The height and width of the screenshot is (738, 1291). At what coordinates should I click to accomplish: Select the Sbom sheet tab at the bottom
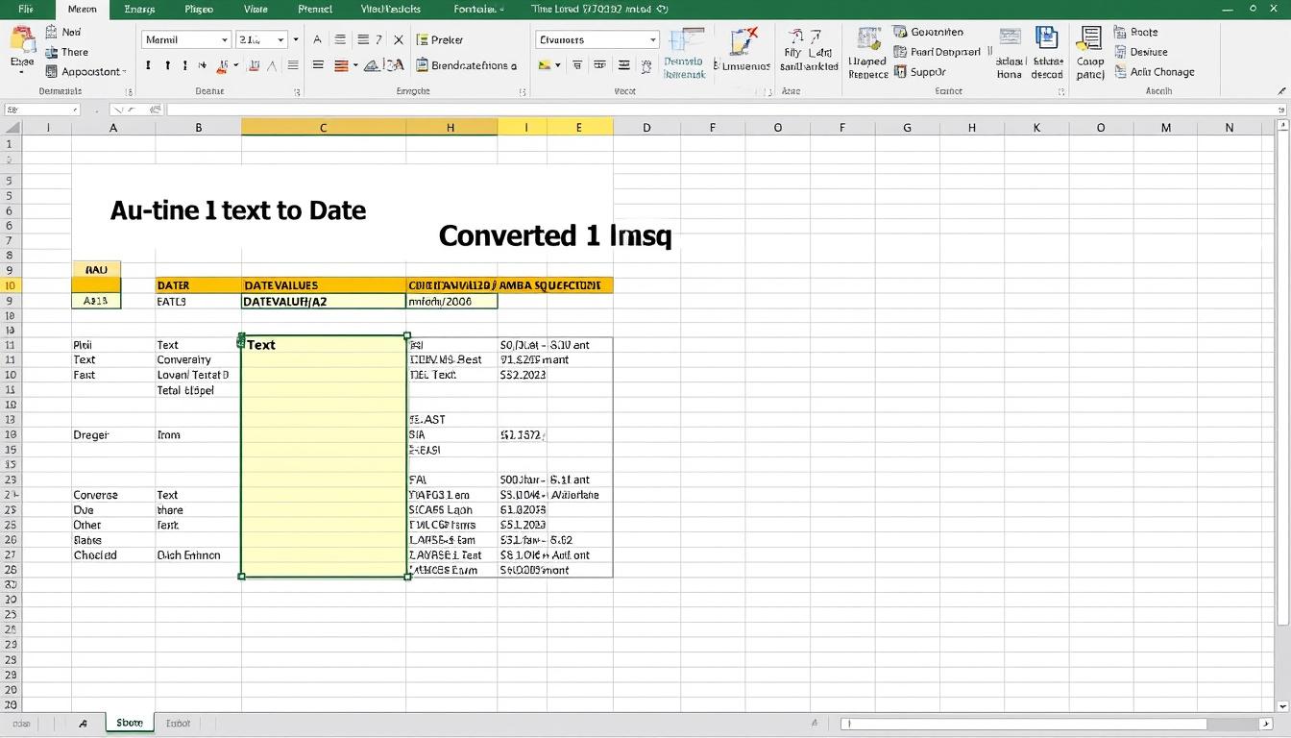point(129,723)
